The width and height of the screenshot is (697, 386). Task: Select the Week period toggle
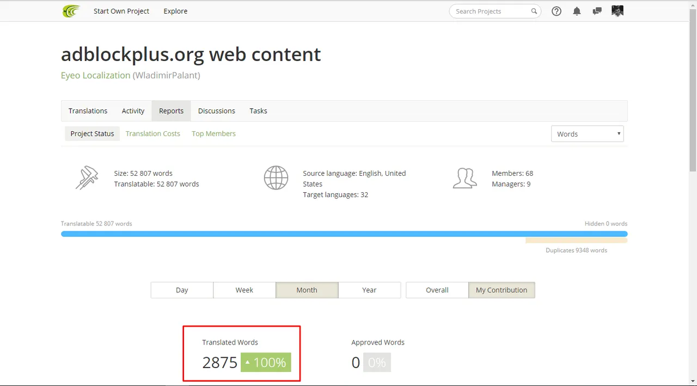coord(244,290)
